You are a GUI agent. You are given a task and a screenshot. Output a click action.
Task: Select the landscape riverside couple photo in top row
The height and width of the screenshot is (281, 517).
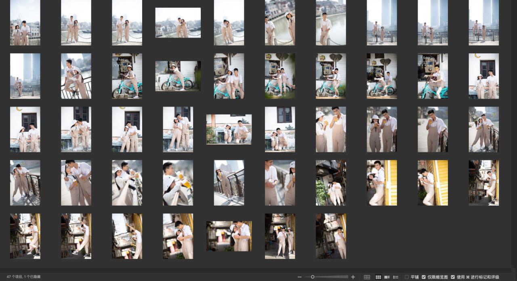click(x=178, y=23)
